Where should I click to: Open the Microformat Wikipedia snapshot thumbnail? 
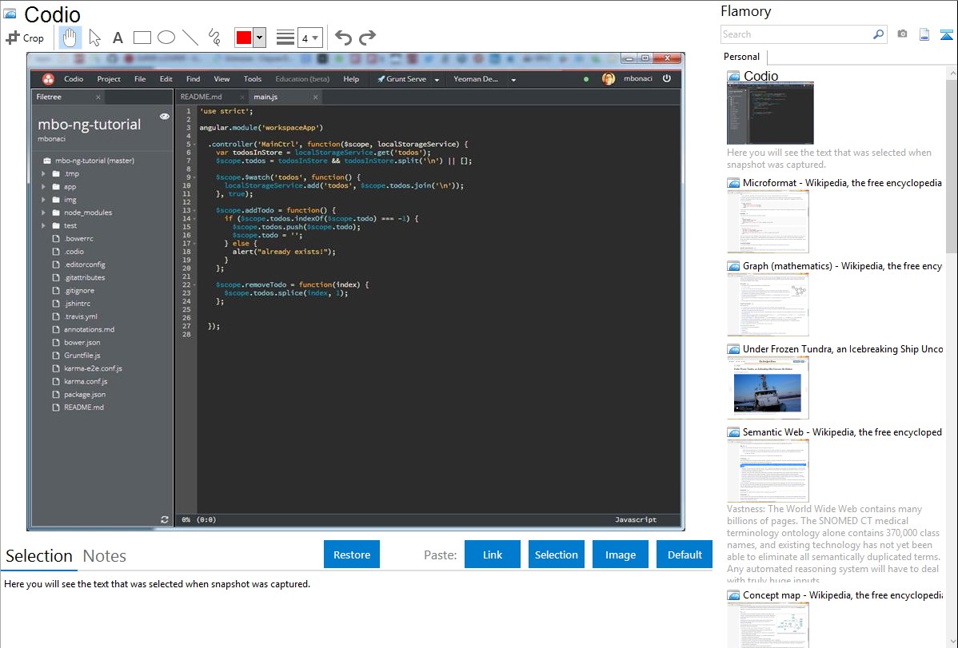coord(768,221)
